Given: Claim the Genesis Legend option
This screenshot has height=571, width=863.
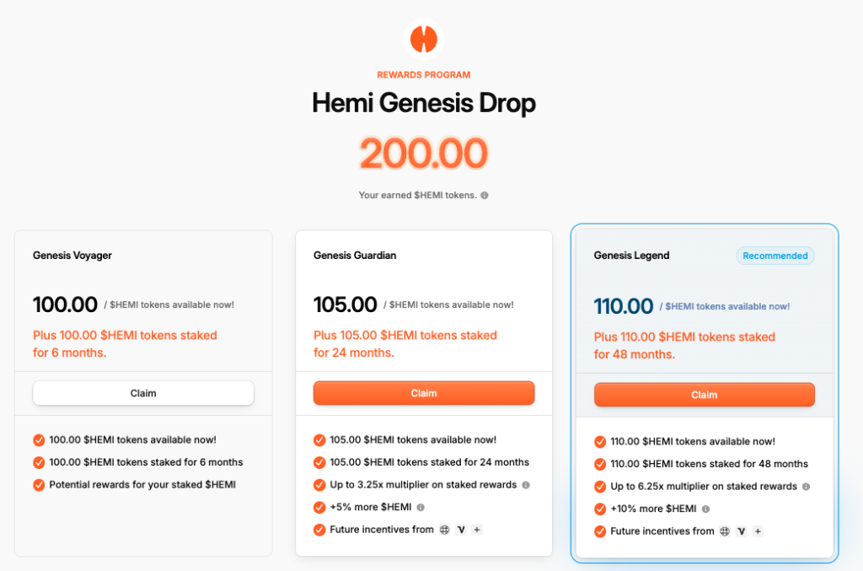Looking at the screenshot, I should coord(704,395).
